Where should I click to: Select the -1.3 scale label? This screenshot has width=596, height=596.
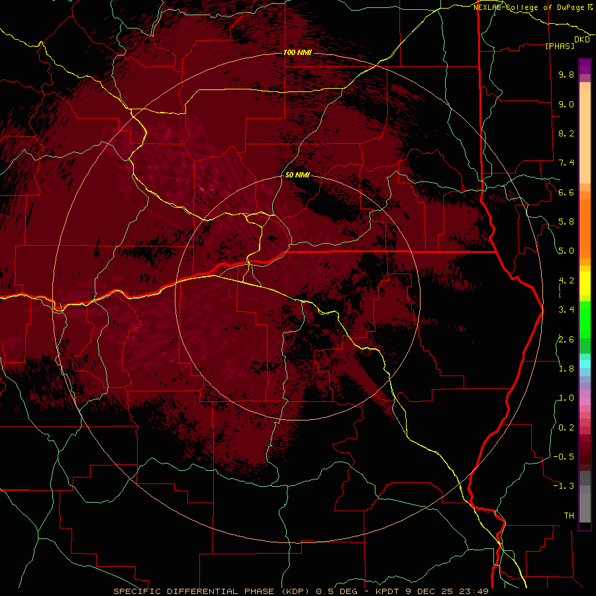564,486
